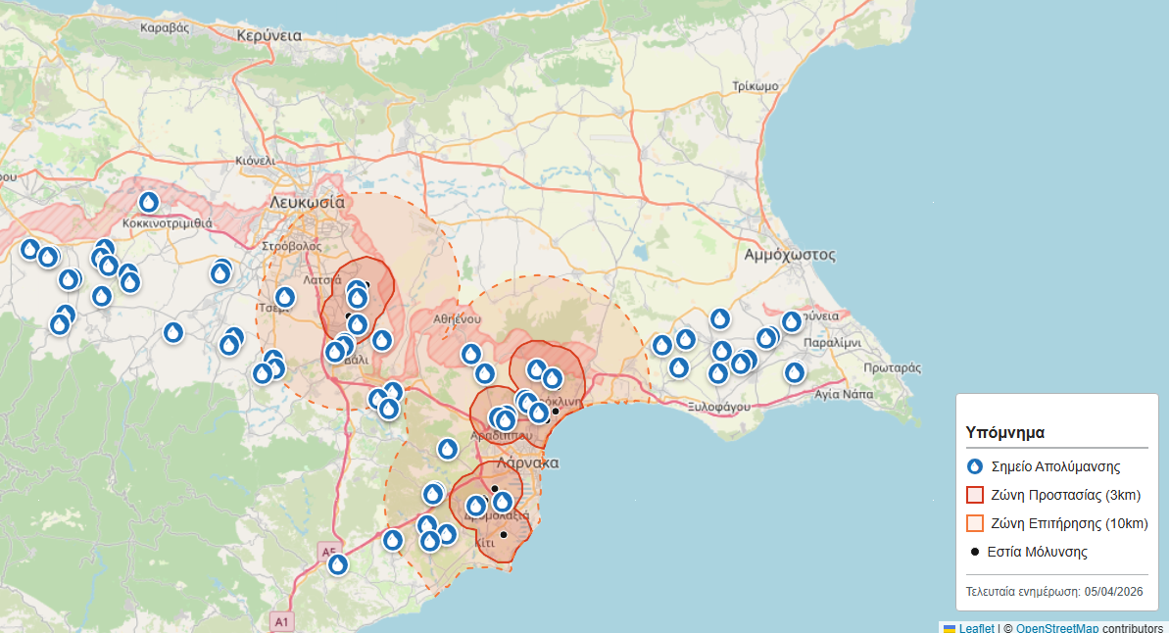Click the disinfection marker above Κοκκινοτριμιθιά

coord(149,202)
